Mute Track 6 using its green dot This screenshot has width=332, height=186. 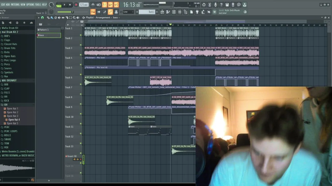(81, 84)
